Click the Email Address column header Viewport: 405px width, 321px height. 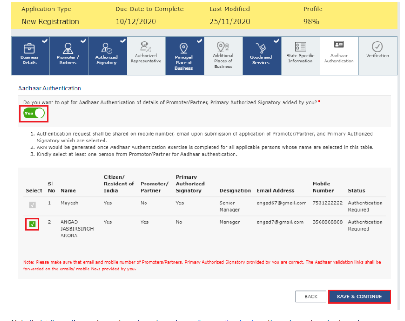coord(275,191)
